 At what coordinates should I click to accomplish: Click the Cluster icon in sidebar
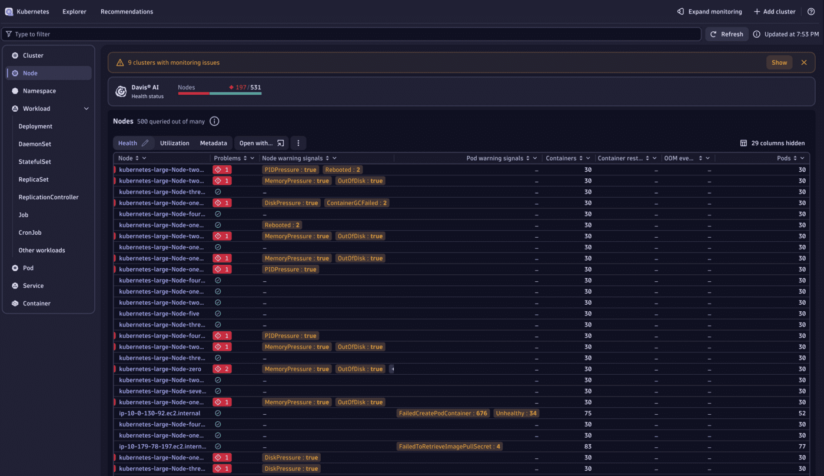click(x=15, y=55)
